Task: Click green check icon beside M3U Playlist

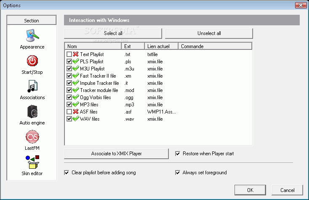Action: click(76, 68)
